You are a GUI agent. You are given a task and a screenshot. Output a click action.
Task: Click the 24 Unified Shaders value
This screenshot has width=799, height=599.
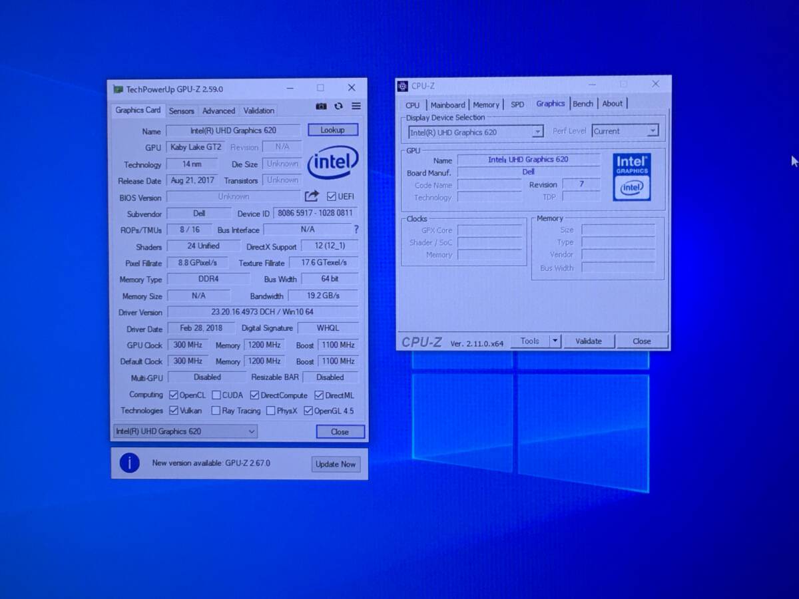[x=204, y=246]
